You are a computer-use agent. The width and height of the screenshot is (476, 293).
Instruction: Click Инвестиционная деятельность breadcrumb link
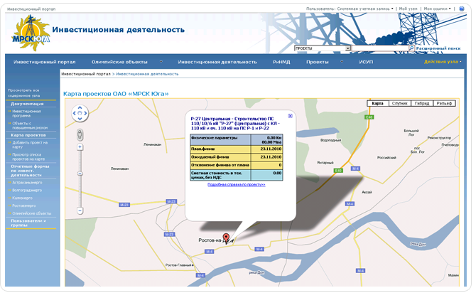click(147, 74)
